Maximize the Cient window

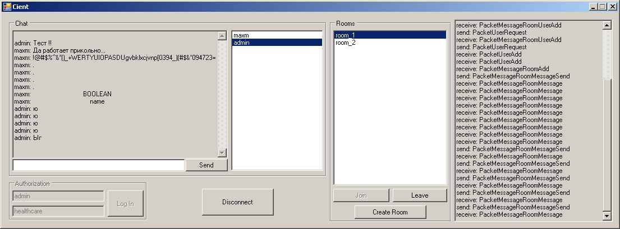click(603, 7)
